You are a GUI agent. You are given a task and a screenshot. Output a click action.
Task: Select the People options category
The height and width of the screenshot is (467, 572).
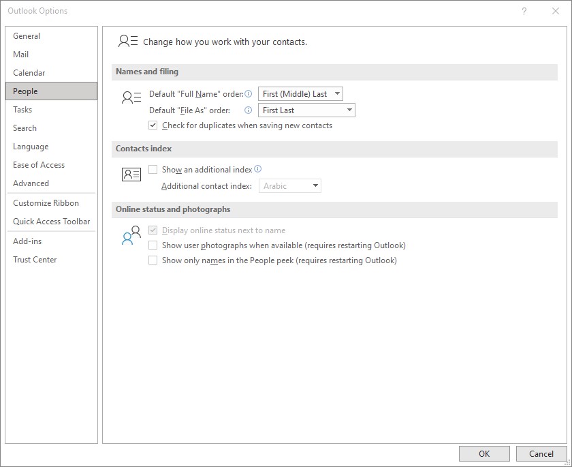(52, 91)
